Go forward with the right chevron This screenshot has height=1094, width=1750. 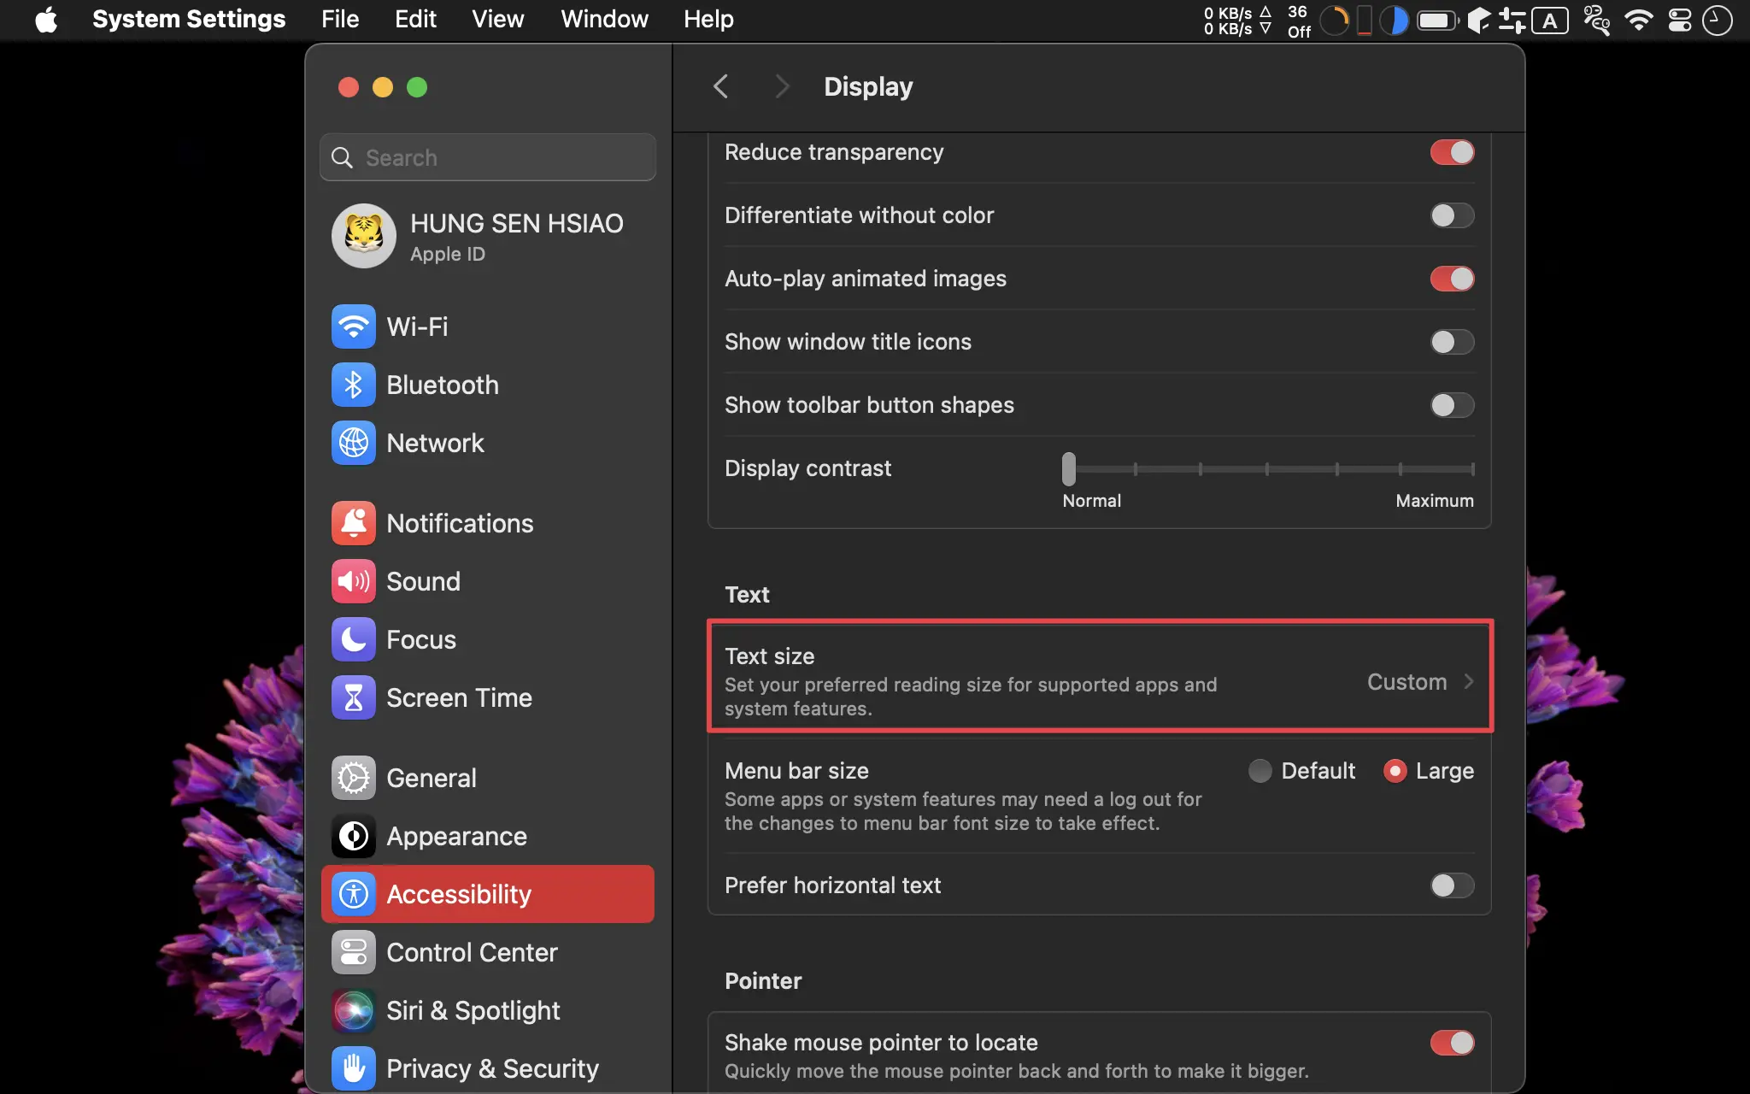click(x=781, y=86)
